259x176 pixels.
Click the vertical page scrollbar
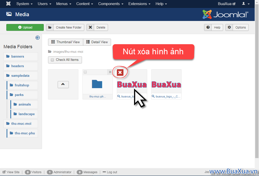257,81
